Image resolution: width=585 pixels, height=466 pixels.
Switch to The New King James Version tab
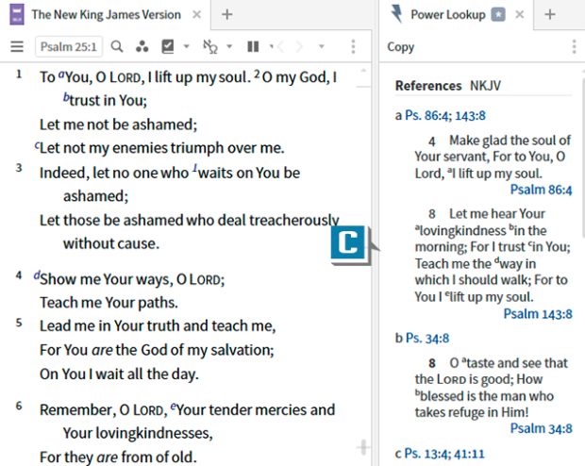pos(106,15)
